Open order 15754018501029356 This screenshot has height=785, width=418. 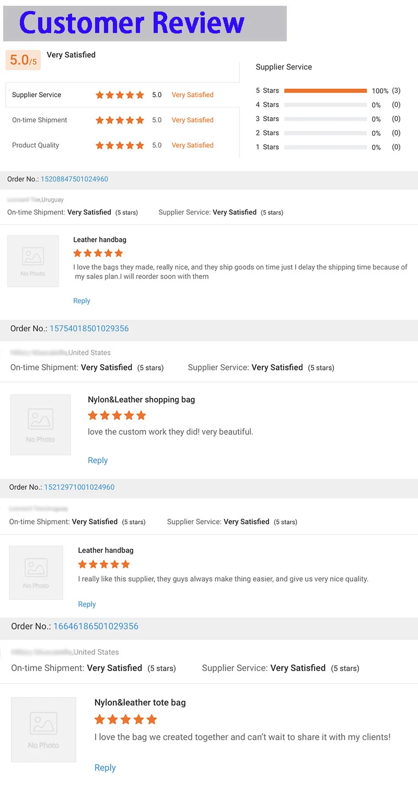pyautogui.click(x=89, y=328)
